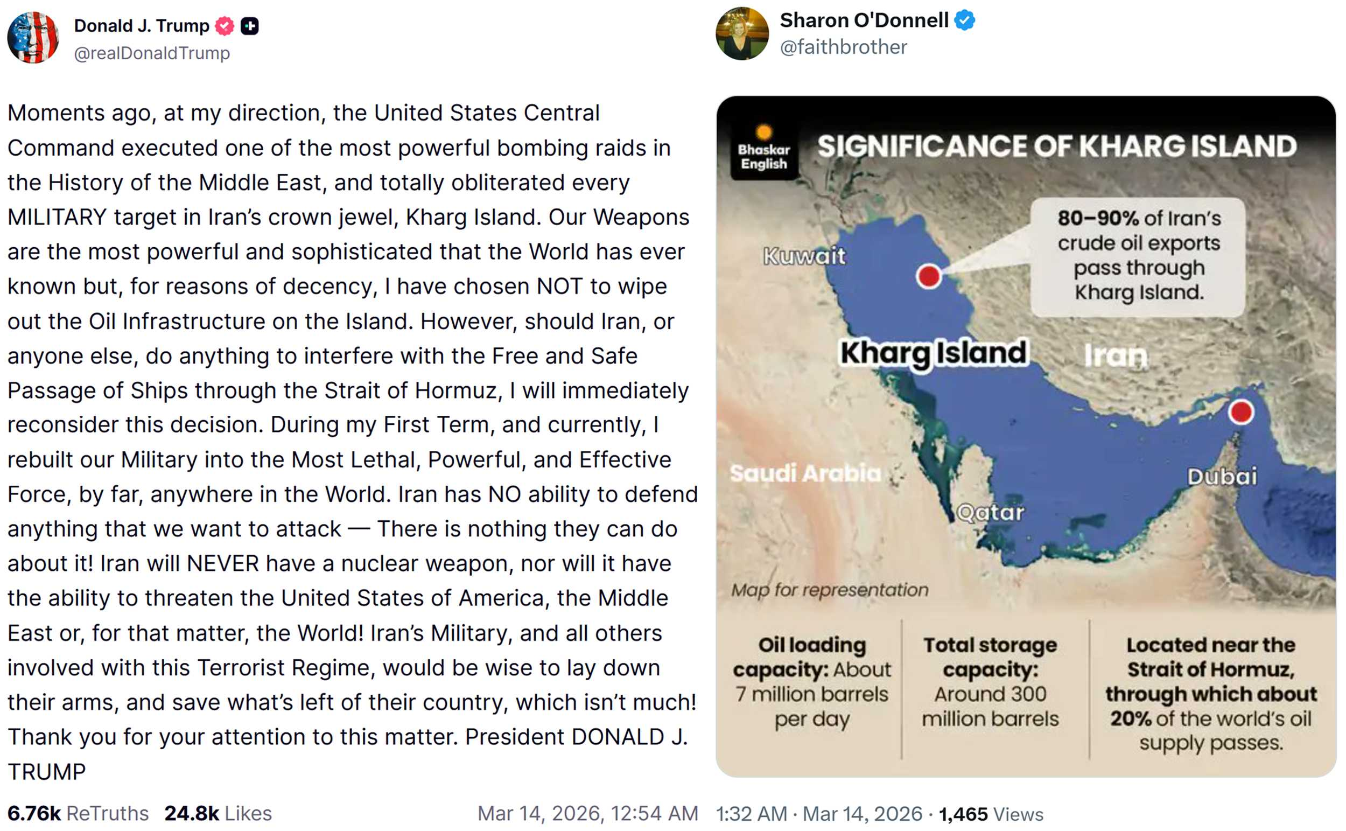View the 24.8k Likes count
The height and width of the screenshot is (831, 1346).
[x=218, y=813]
